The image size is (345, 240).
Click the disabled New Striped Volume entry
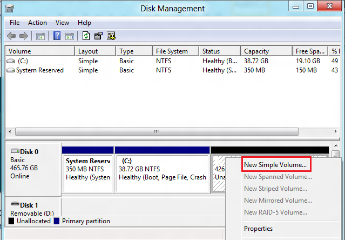pyautogui.click(x=275, y=189)
